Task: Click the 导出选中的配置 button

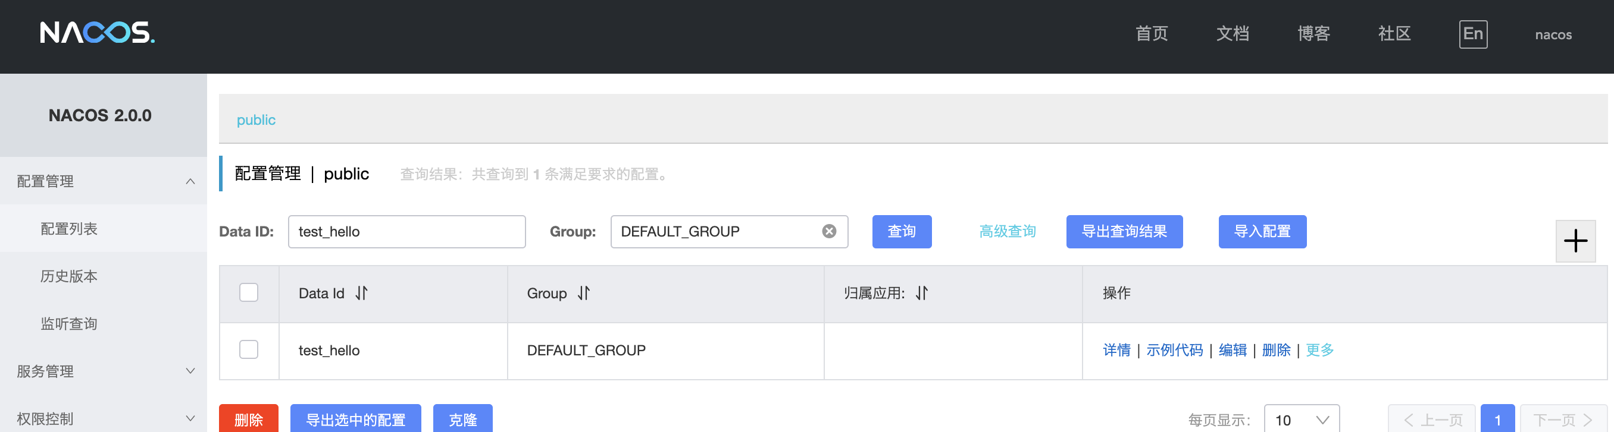Action: pos(355,418)
